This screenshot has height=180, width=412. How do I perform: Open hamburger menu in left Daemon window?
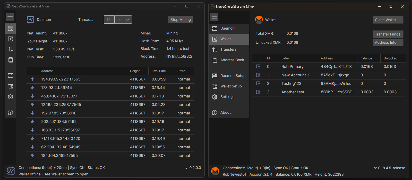coord(10,17)
